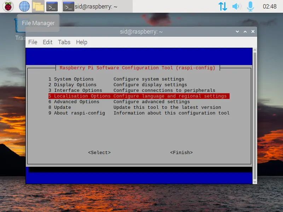
Task: Open the microphone tray icon
Action: [250, 6]
